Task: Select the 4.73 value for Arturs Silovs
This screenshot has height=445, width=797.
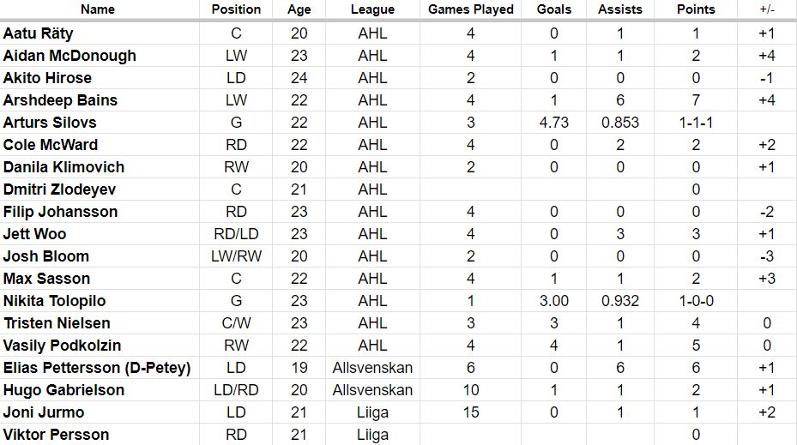Action: pyautogui.click(x=553, y=123)
